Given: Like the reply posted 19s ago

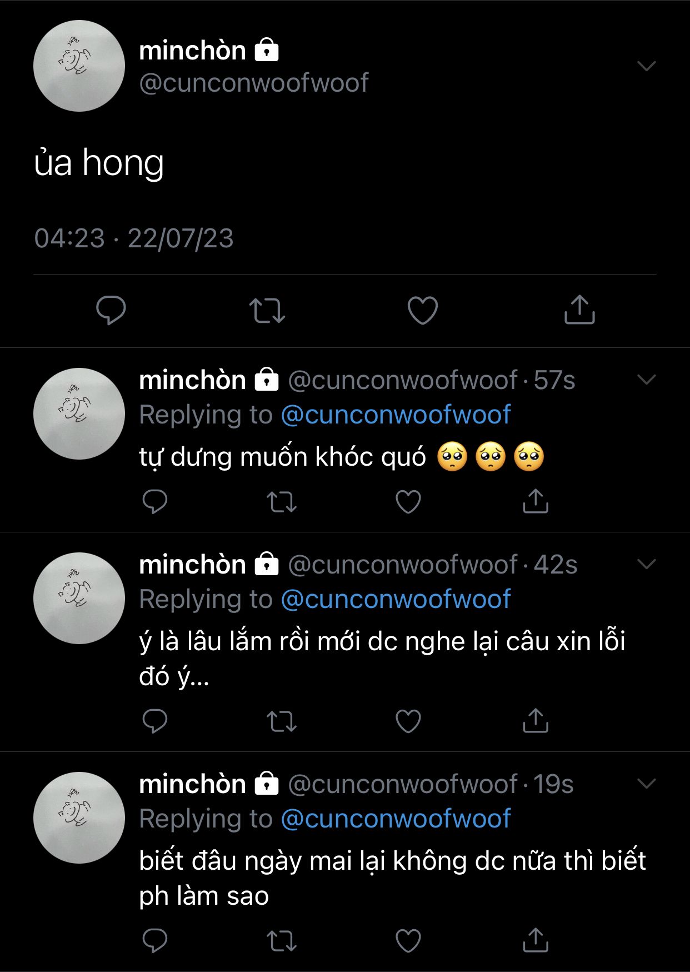Looking at the screenshot, I should [408, 941].
